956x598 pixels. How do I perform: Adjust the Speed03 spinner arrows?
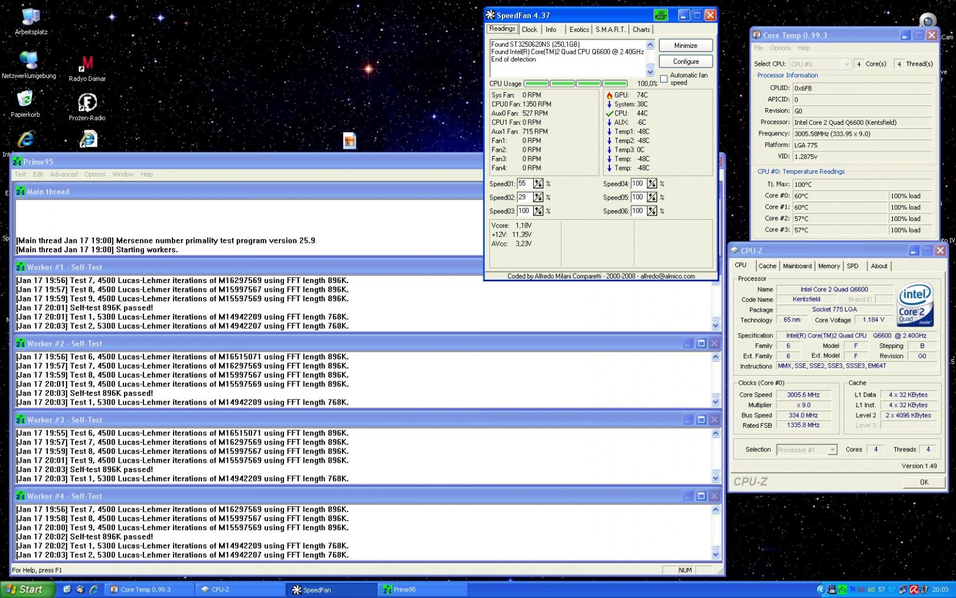click(538, 211)
